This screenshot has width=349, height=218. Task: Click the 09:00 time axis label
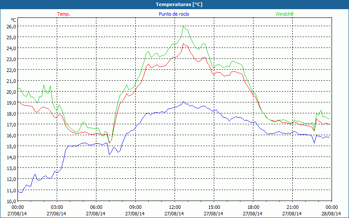[135, 208]
